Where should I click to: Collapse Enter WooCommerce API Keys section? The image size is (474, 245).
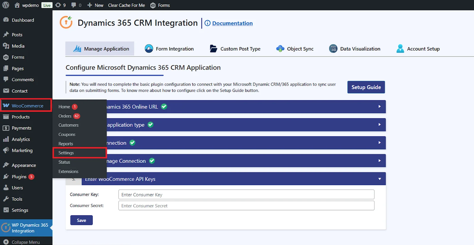click(x=379, y=179)
